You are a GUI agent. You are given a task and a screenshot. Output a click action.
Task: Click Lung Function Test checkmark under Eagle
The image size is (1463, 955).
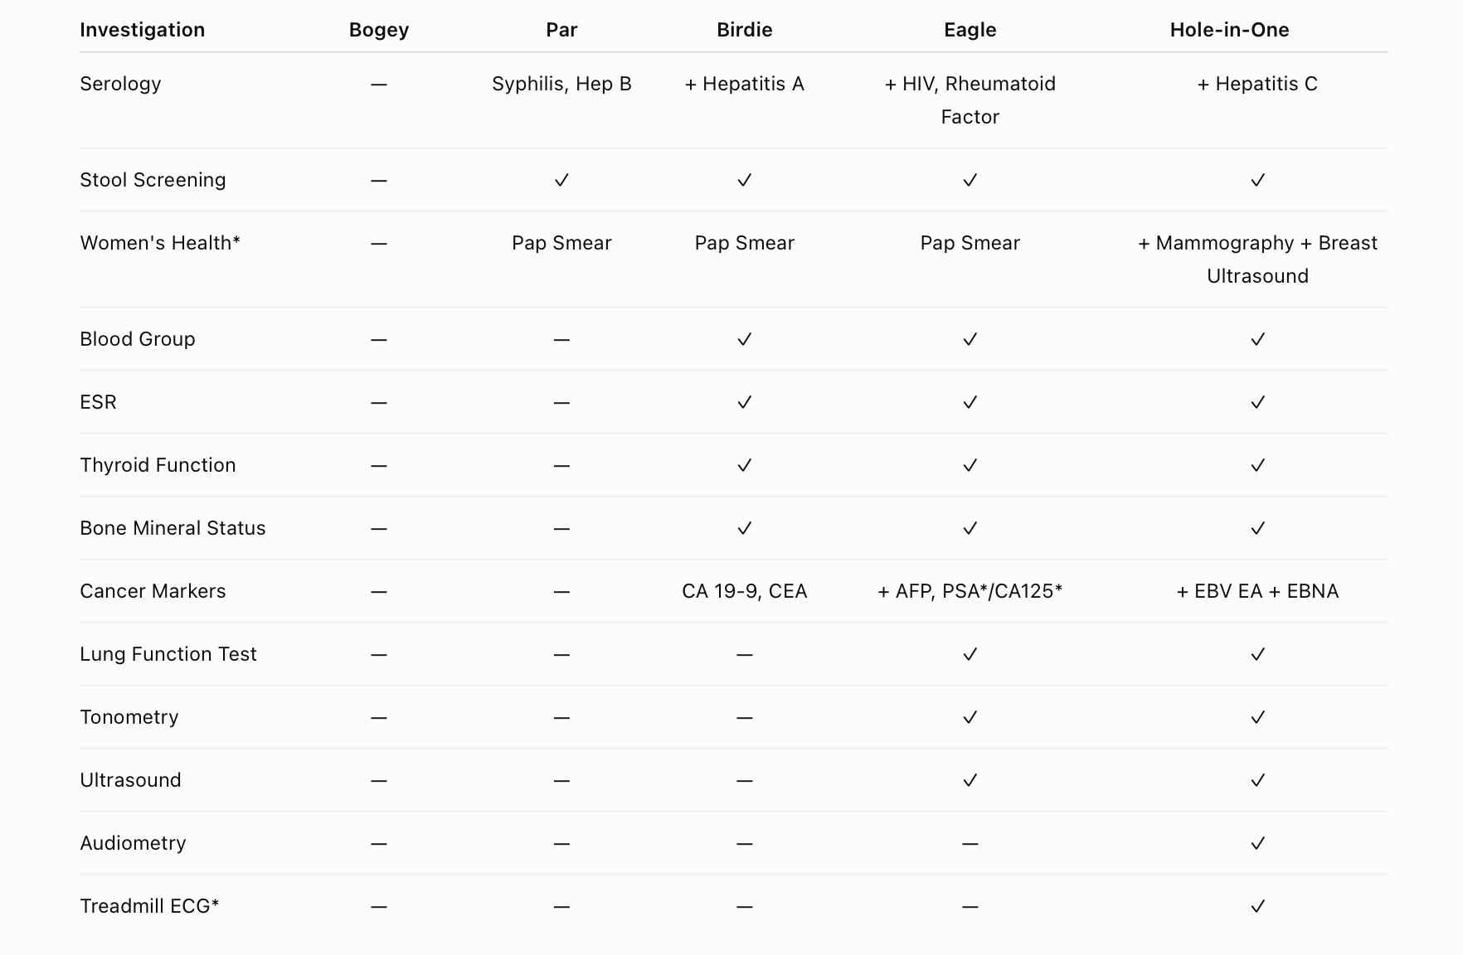click(970, 654)
